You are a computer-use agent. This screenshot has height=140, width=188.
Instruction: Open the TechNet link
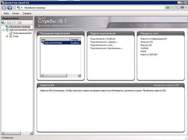coord(144,48)
